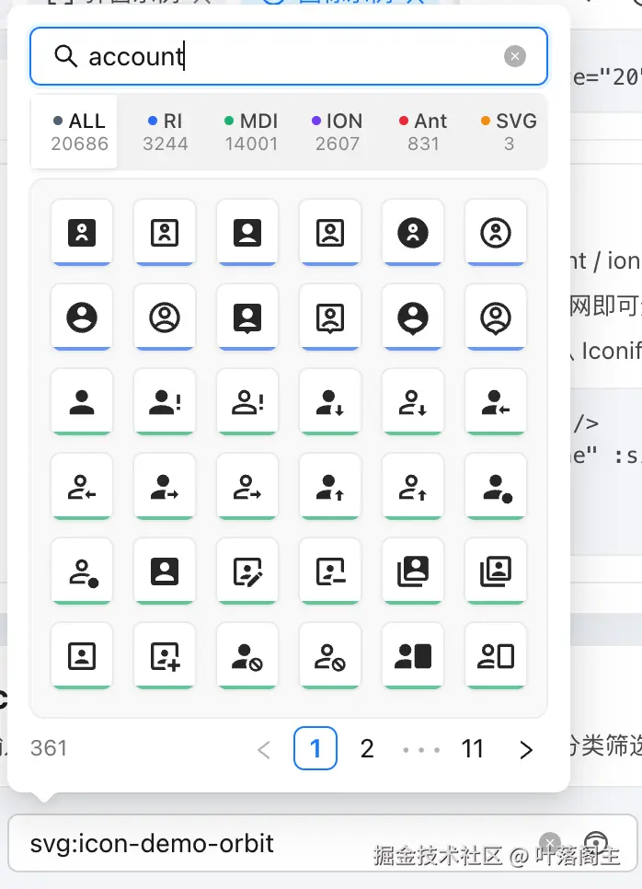Viewport: 642px width, 889px height.
Task: Filter by the ION 2607 tab
Action: (338, 132)
